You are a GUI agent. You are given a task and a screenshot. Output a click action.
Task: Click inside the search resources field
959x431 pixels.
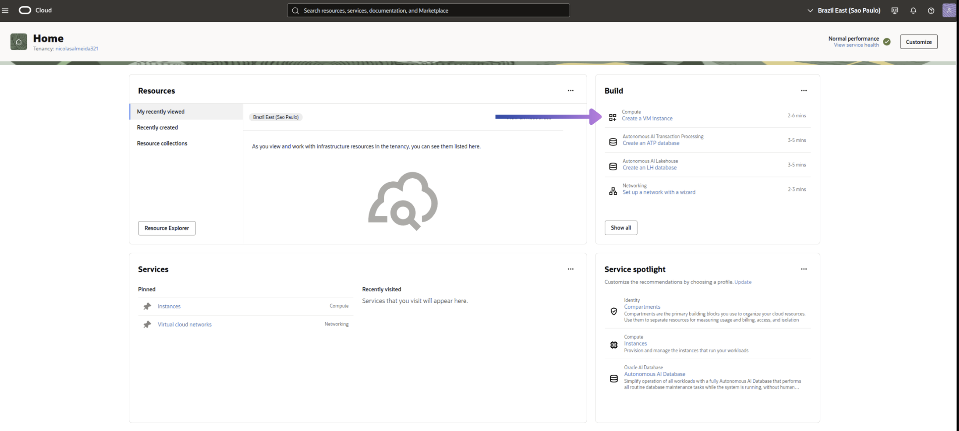pos(428,10)
